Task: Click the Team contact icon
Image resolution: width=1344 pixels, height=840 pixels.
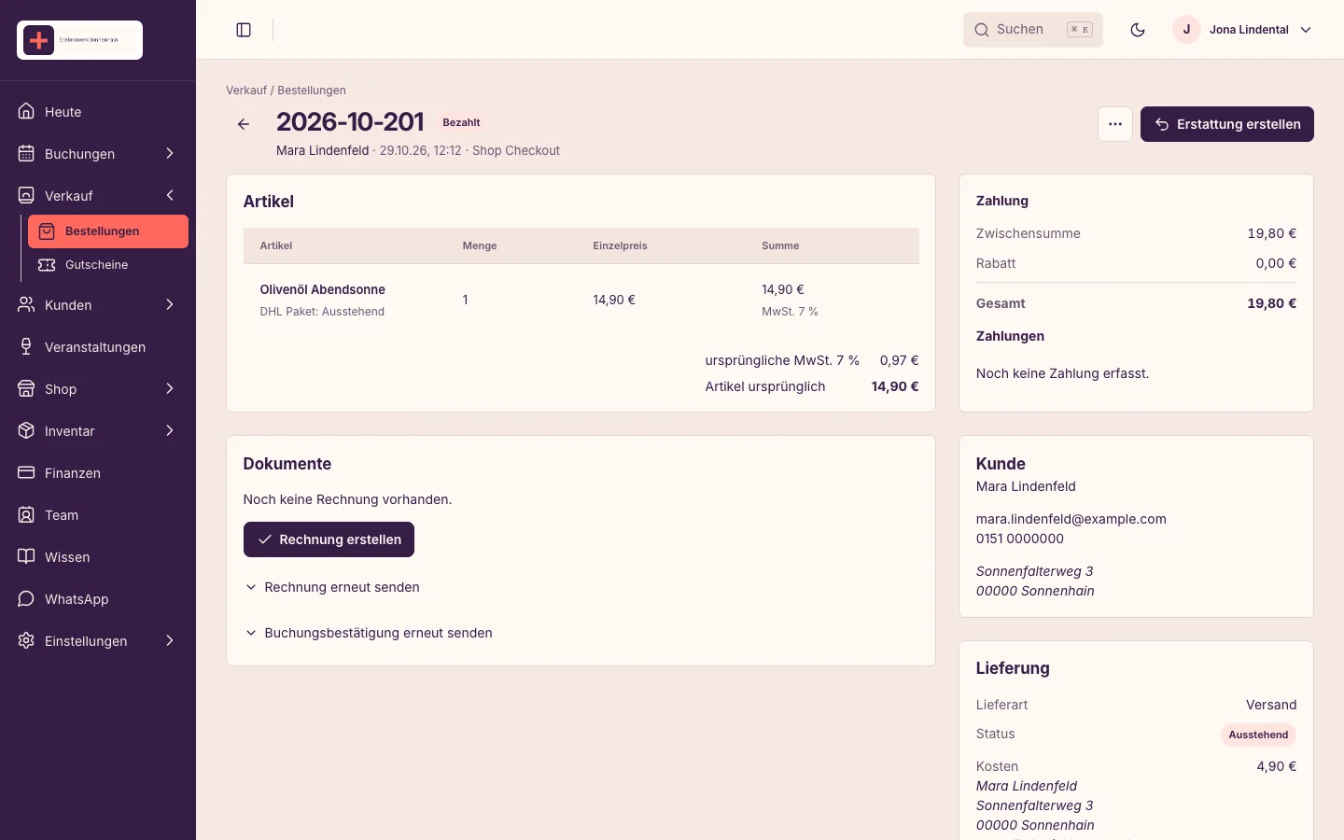Action: 26,514
